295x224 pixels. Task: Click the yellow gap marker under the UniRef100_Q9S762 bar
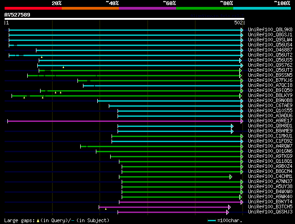(64, 67)
